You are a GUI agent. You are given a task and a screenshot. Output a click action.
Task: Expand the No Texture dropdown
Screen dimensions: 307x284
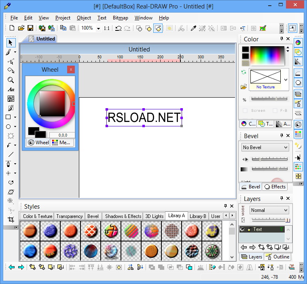tap(286, 80)
